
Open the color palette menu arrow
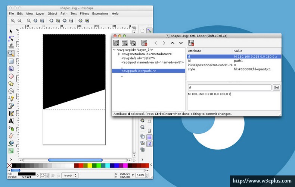coord(151,165)
